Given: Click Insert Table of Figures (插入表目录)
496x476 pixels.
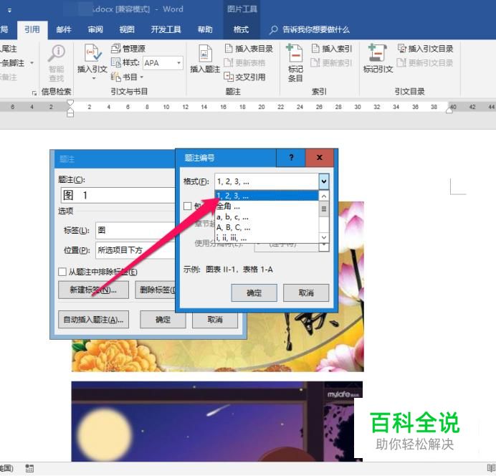Looking at the screenshot, I should tap(249, 49).
